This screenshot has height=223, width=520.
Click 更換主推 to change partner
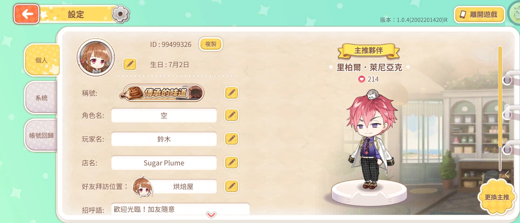coord(497,197)
